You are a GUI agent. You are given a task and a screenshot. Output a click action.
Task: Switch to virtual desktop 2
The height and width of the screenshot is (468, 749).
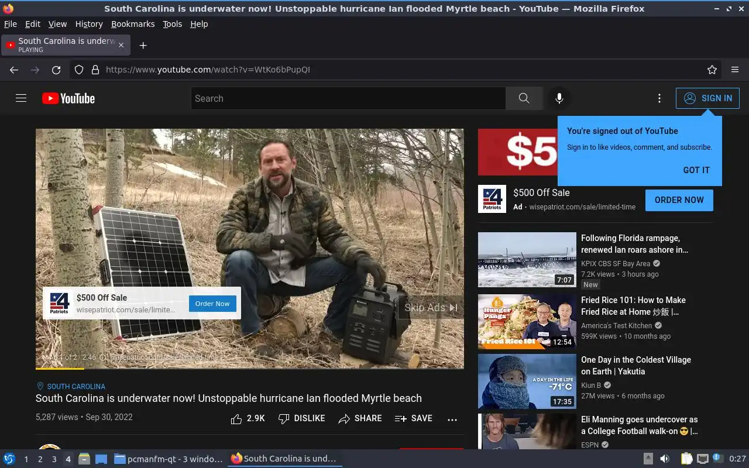click(40, 459)
